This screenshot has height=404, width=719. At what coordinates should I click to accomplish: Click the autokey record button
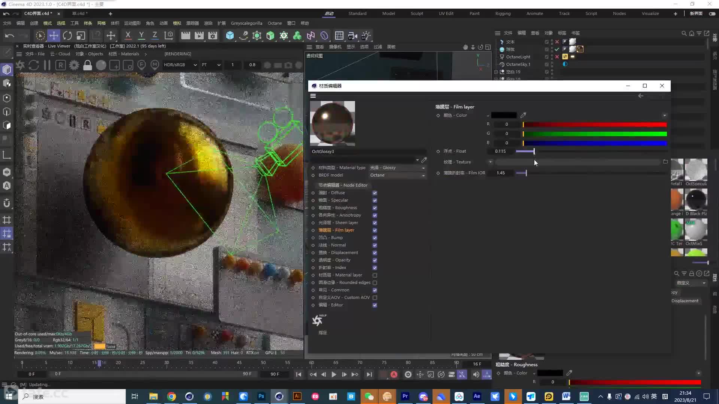(394, 374)
